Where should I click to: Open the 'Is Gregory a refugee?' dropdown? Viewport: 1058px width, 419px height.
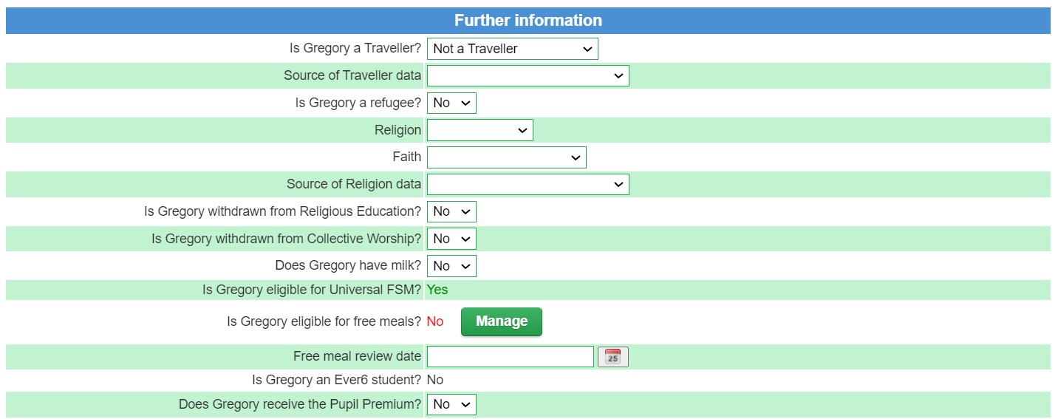point(451,103)
